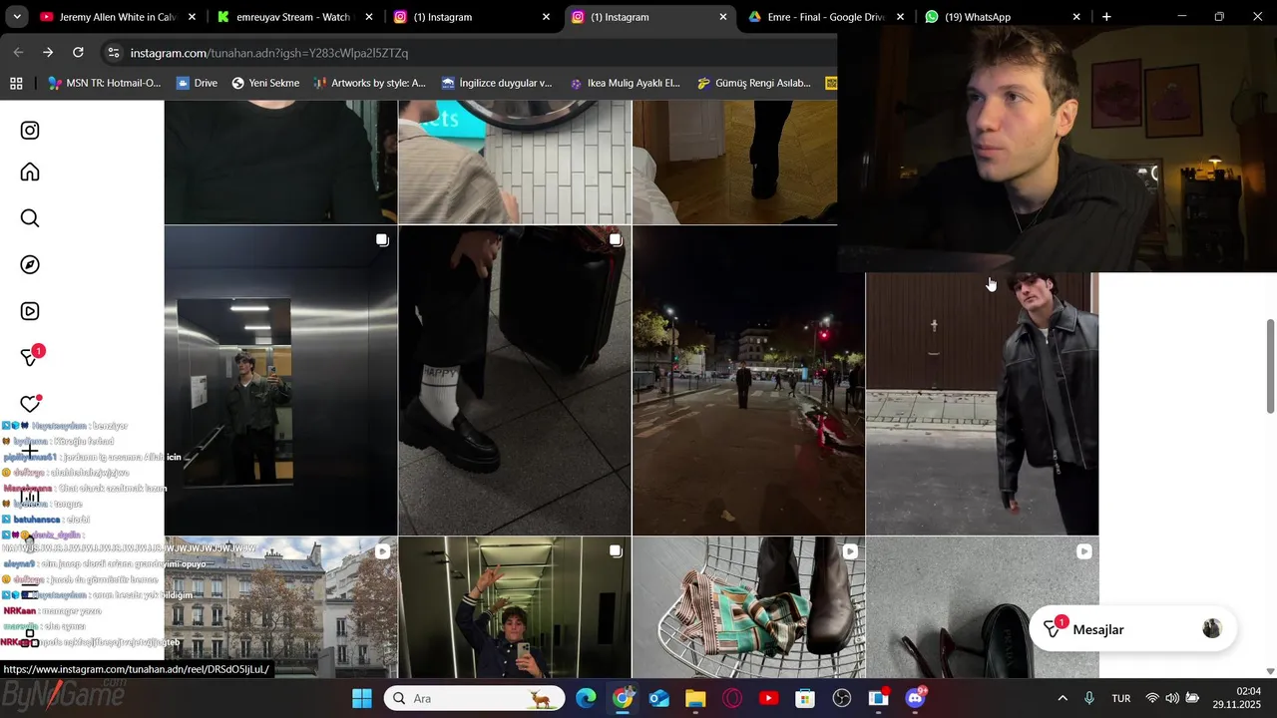Open the scarf and boots on chair reel
This screenshot has width=1277, height=718.
pos(748,607)
